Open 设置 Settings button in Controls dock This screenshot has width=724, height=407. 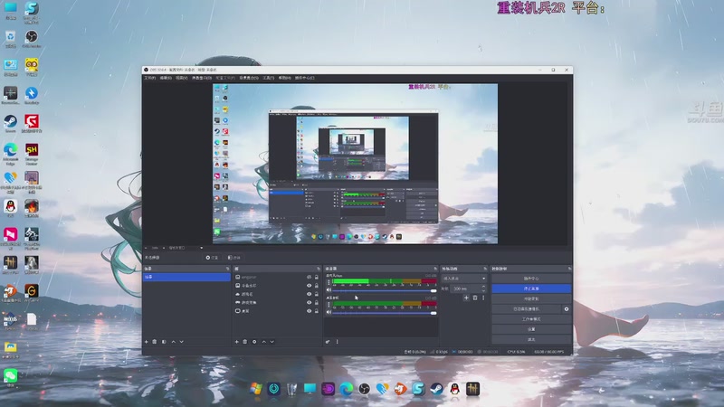pos(531,329)
